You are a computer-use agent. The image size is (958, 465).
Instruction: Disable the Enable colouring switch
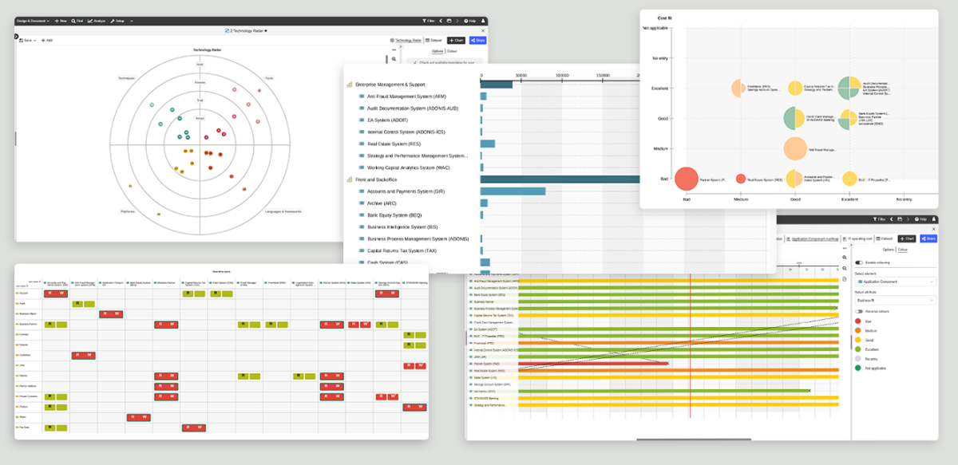(859, 262)
